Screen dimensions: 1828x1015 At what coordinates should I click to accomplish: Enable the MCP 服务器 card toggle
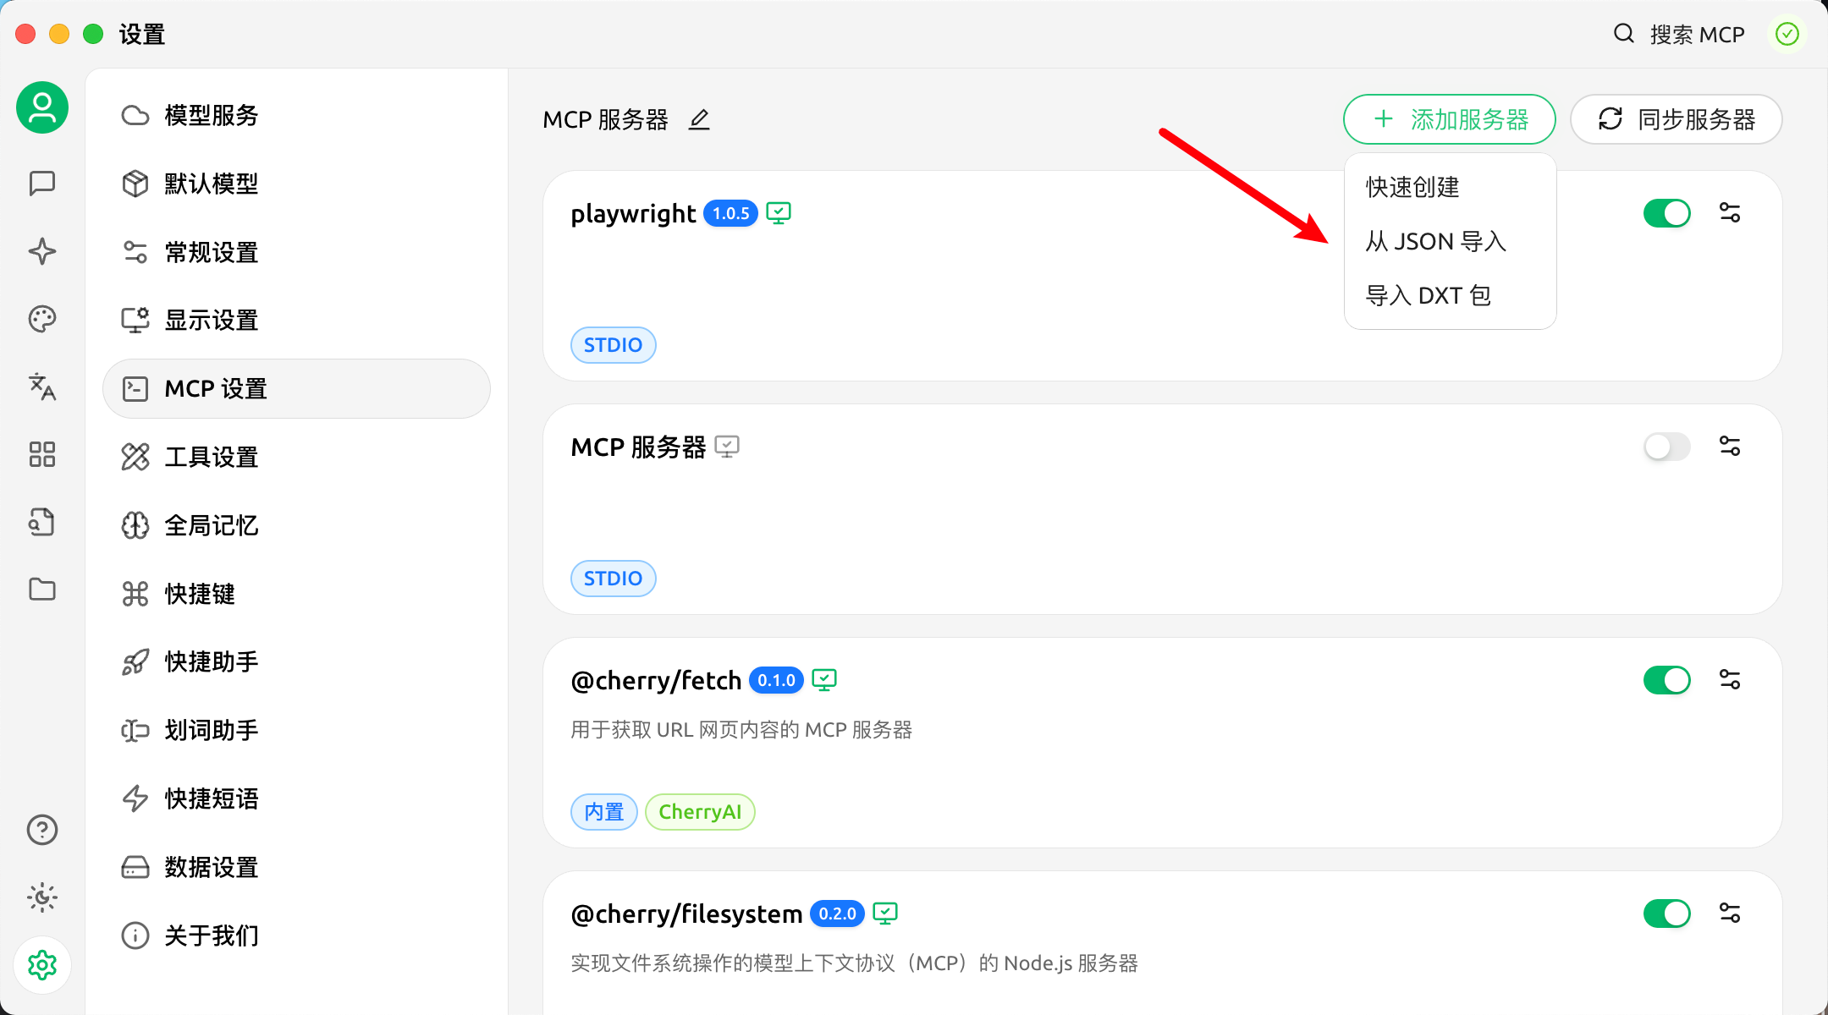tap(1667, 447)
